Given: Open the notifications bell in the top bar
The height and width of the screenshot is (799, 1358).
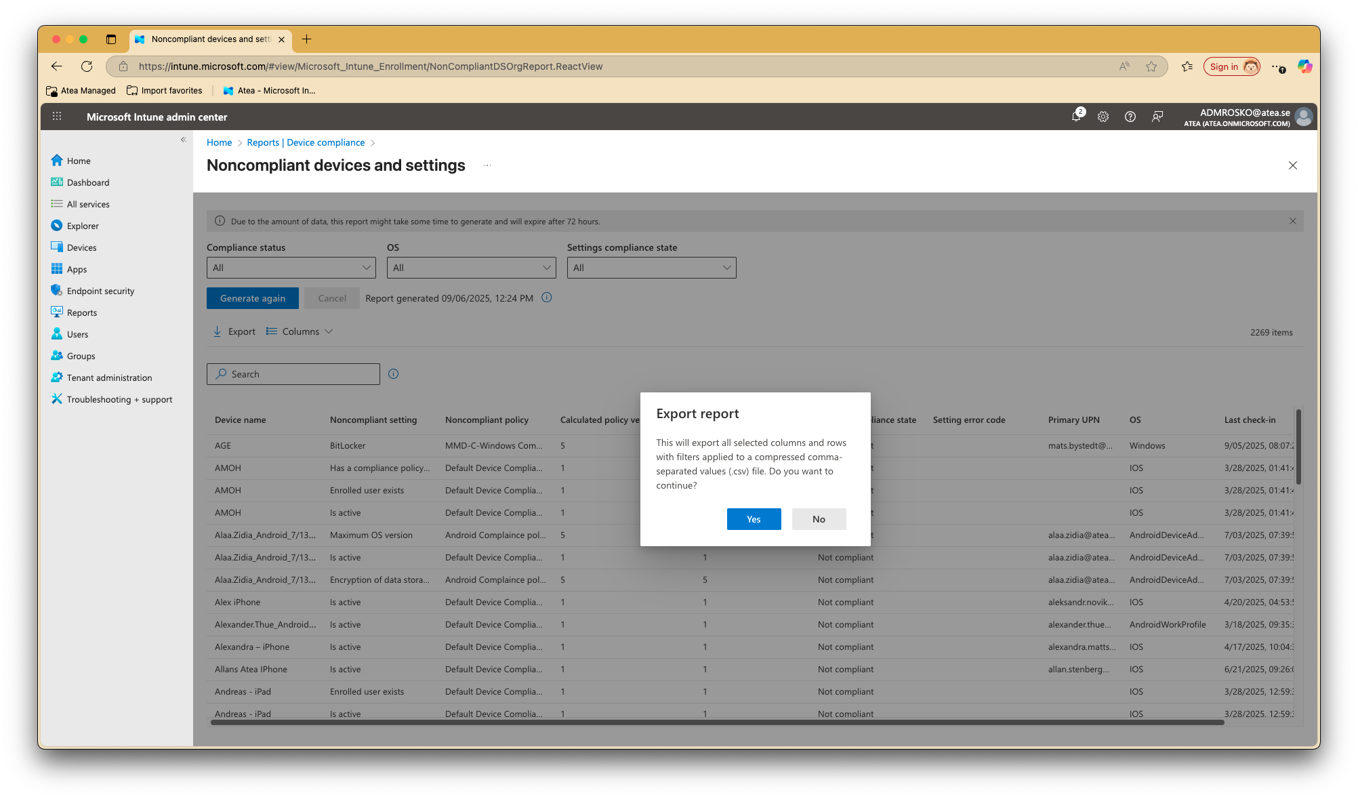Looking at the screenshot, I should [1075, 117].
